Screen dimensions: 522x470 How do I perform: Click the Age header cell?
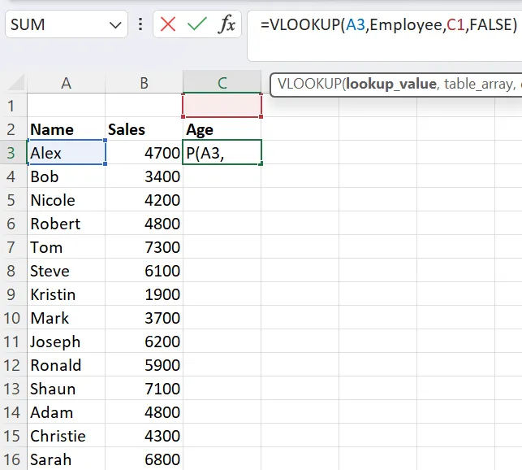point(222,129)
